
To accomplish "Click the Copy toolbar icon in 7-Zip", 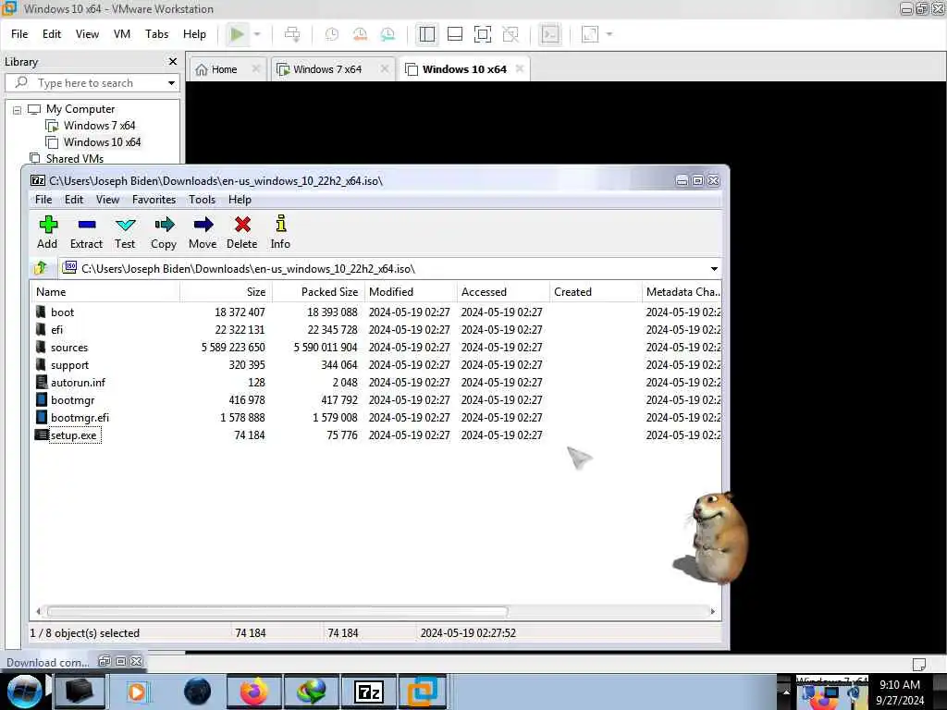I will point(164,232).
